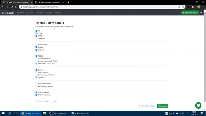Screen dimensions: 206x116
Task: Switch to Chrome taskbar window
Action: pos(31,113)
